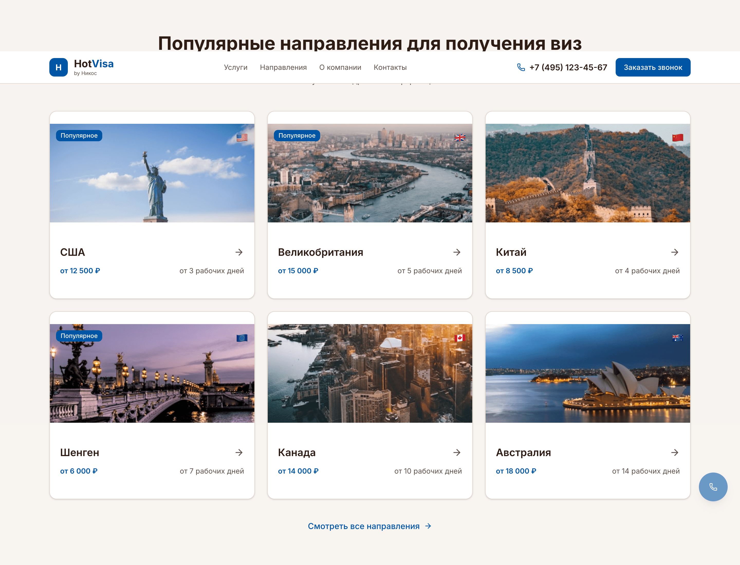
Task: Click the text "от 4 рабочих дней"
Action: click(x=647, y=271)
